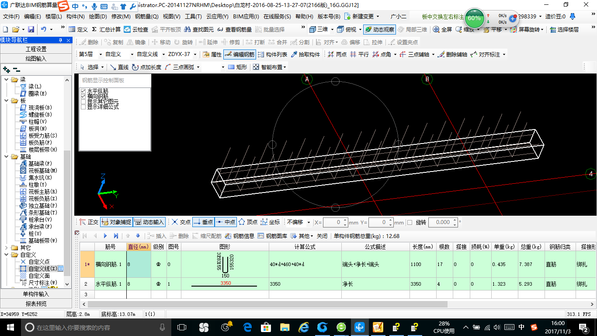Open the 三维 view mode dropdown arrow
The image size is (597, 336).
click(x=332, y=29)
